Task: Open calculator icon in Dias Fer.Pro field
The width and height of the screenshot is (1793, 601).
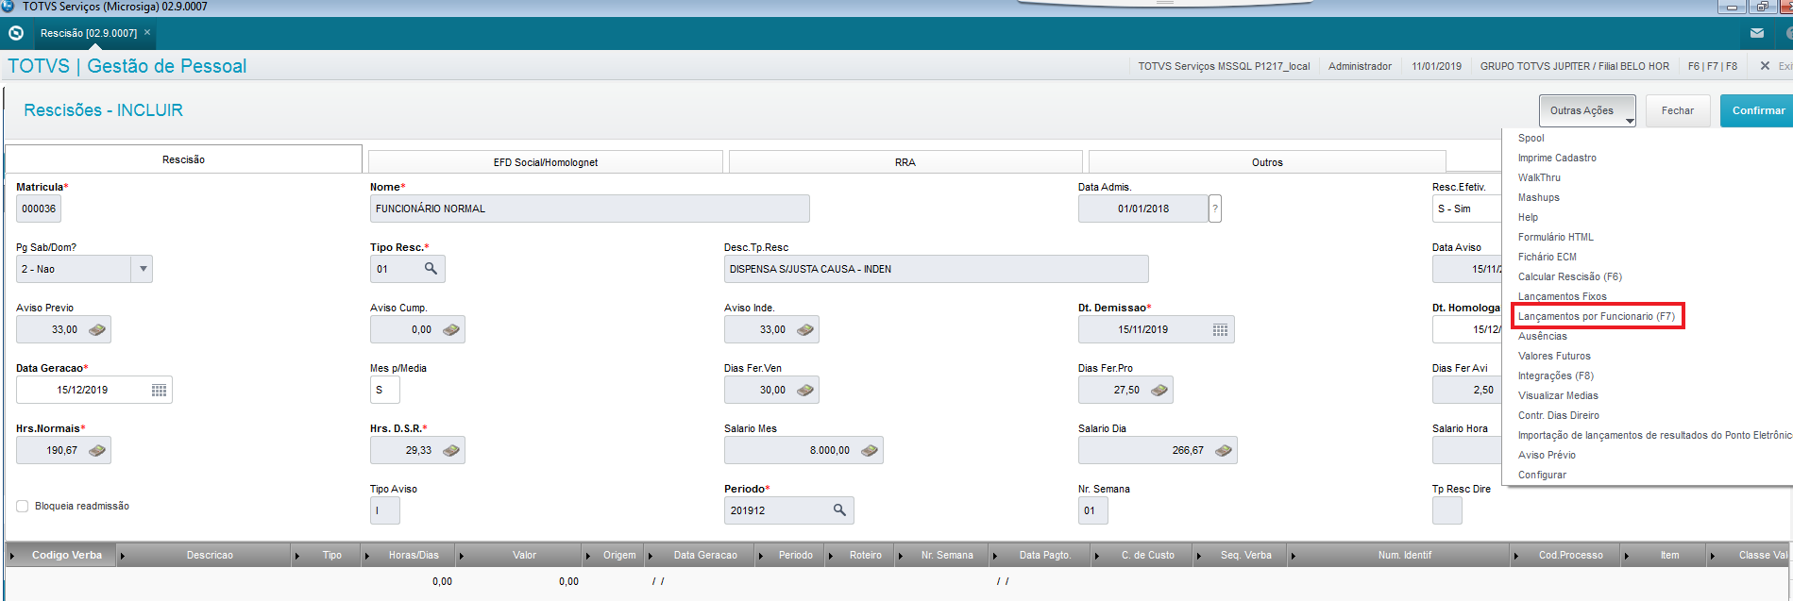Action: click(x=1159, y=390)
